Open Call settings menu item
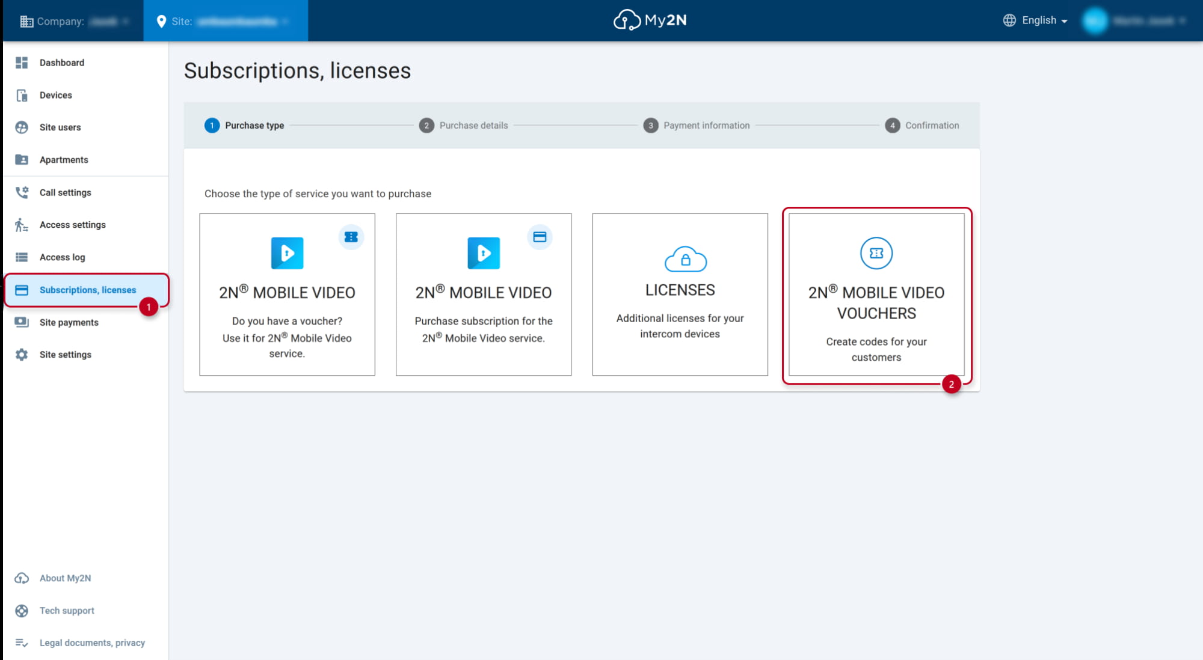The image size is (1203, 660). click(x=85, y=192)
